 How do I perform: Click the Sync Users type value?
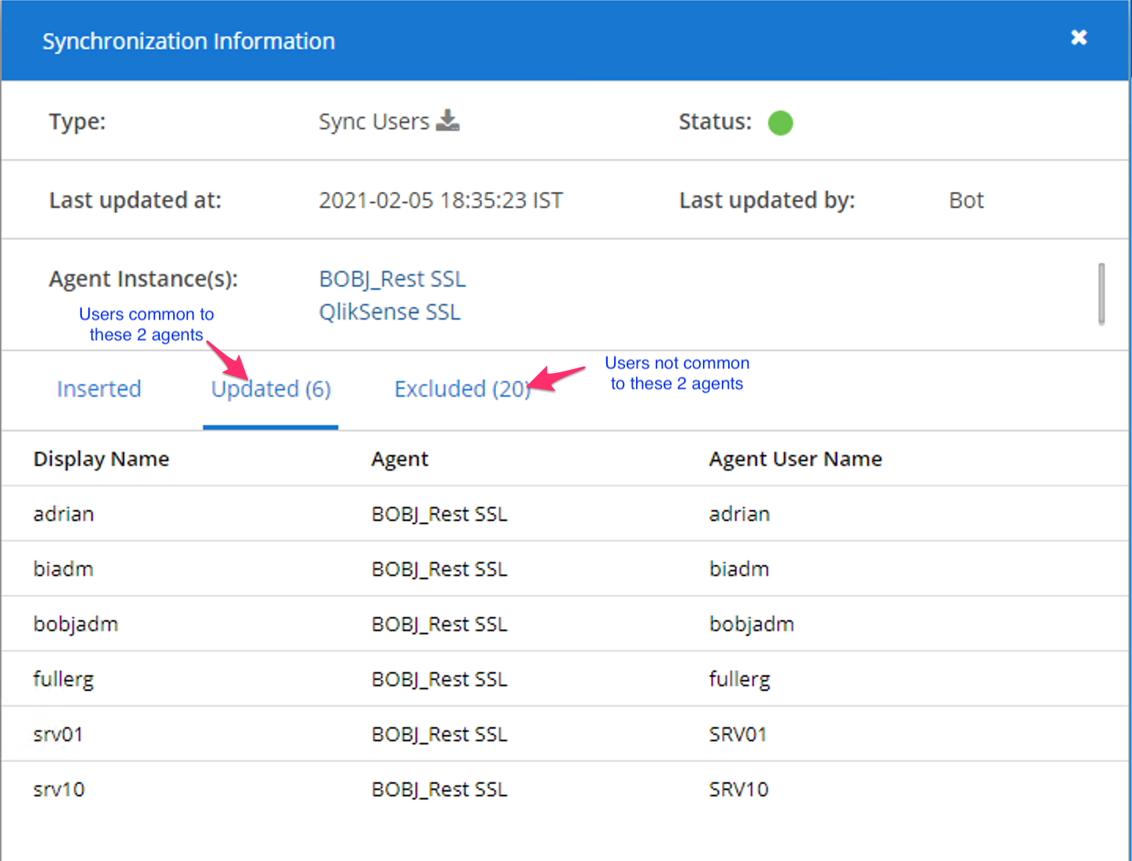[374, 122]
